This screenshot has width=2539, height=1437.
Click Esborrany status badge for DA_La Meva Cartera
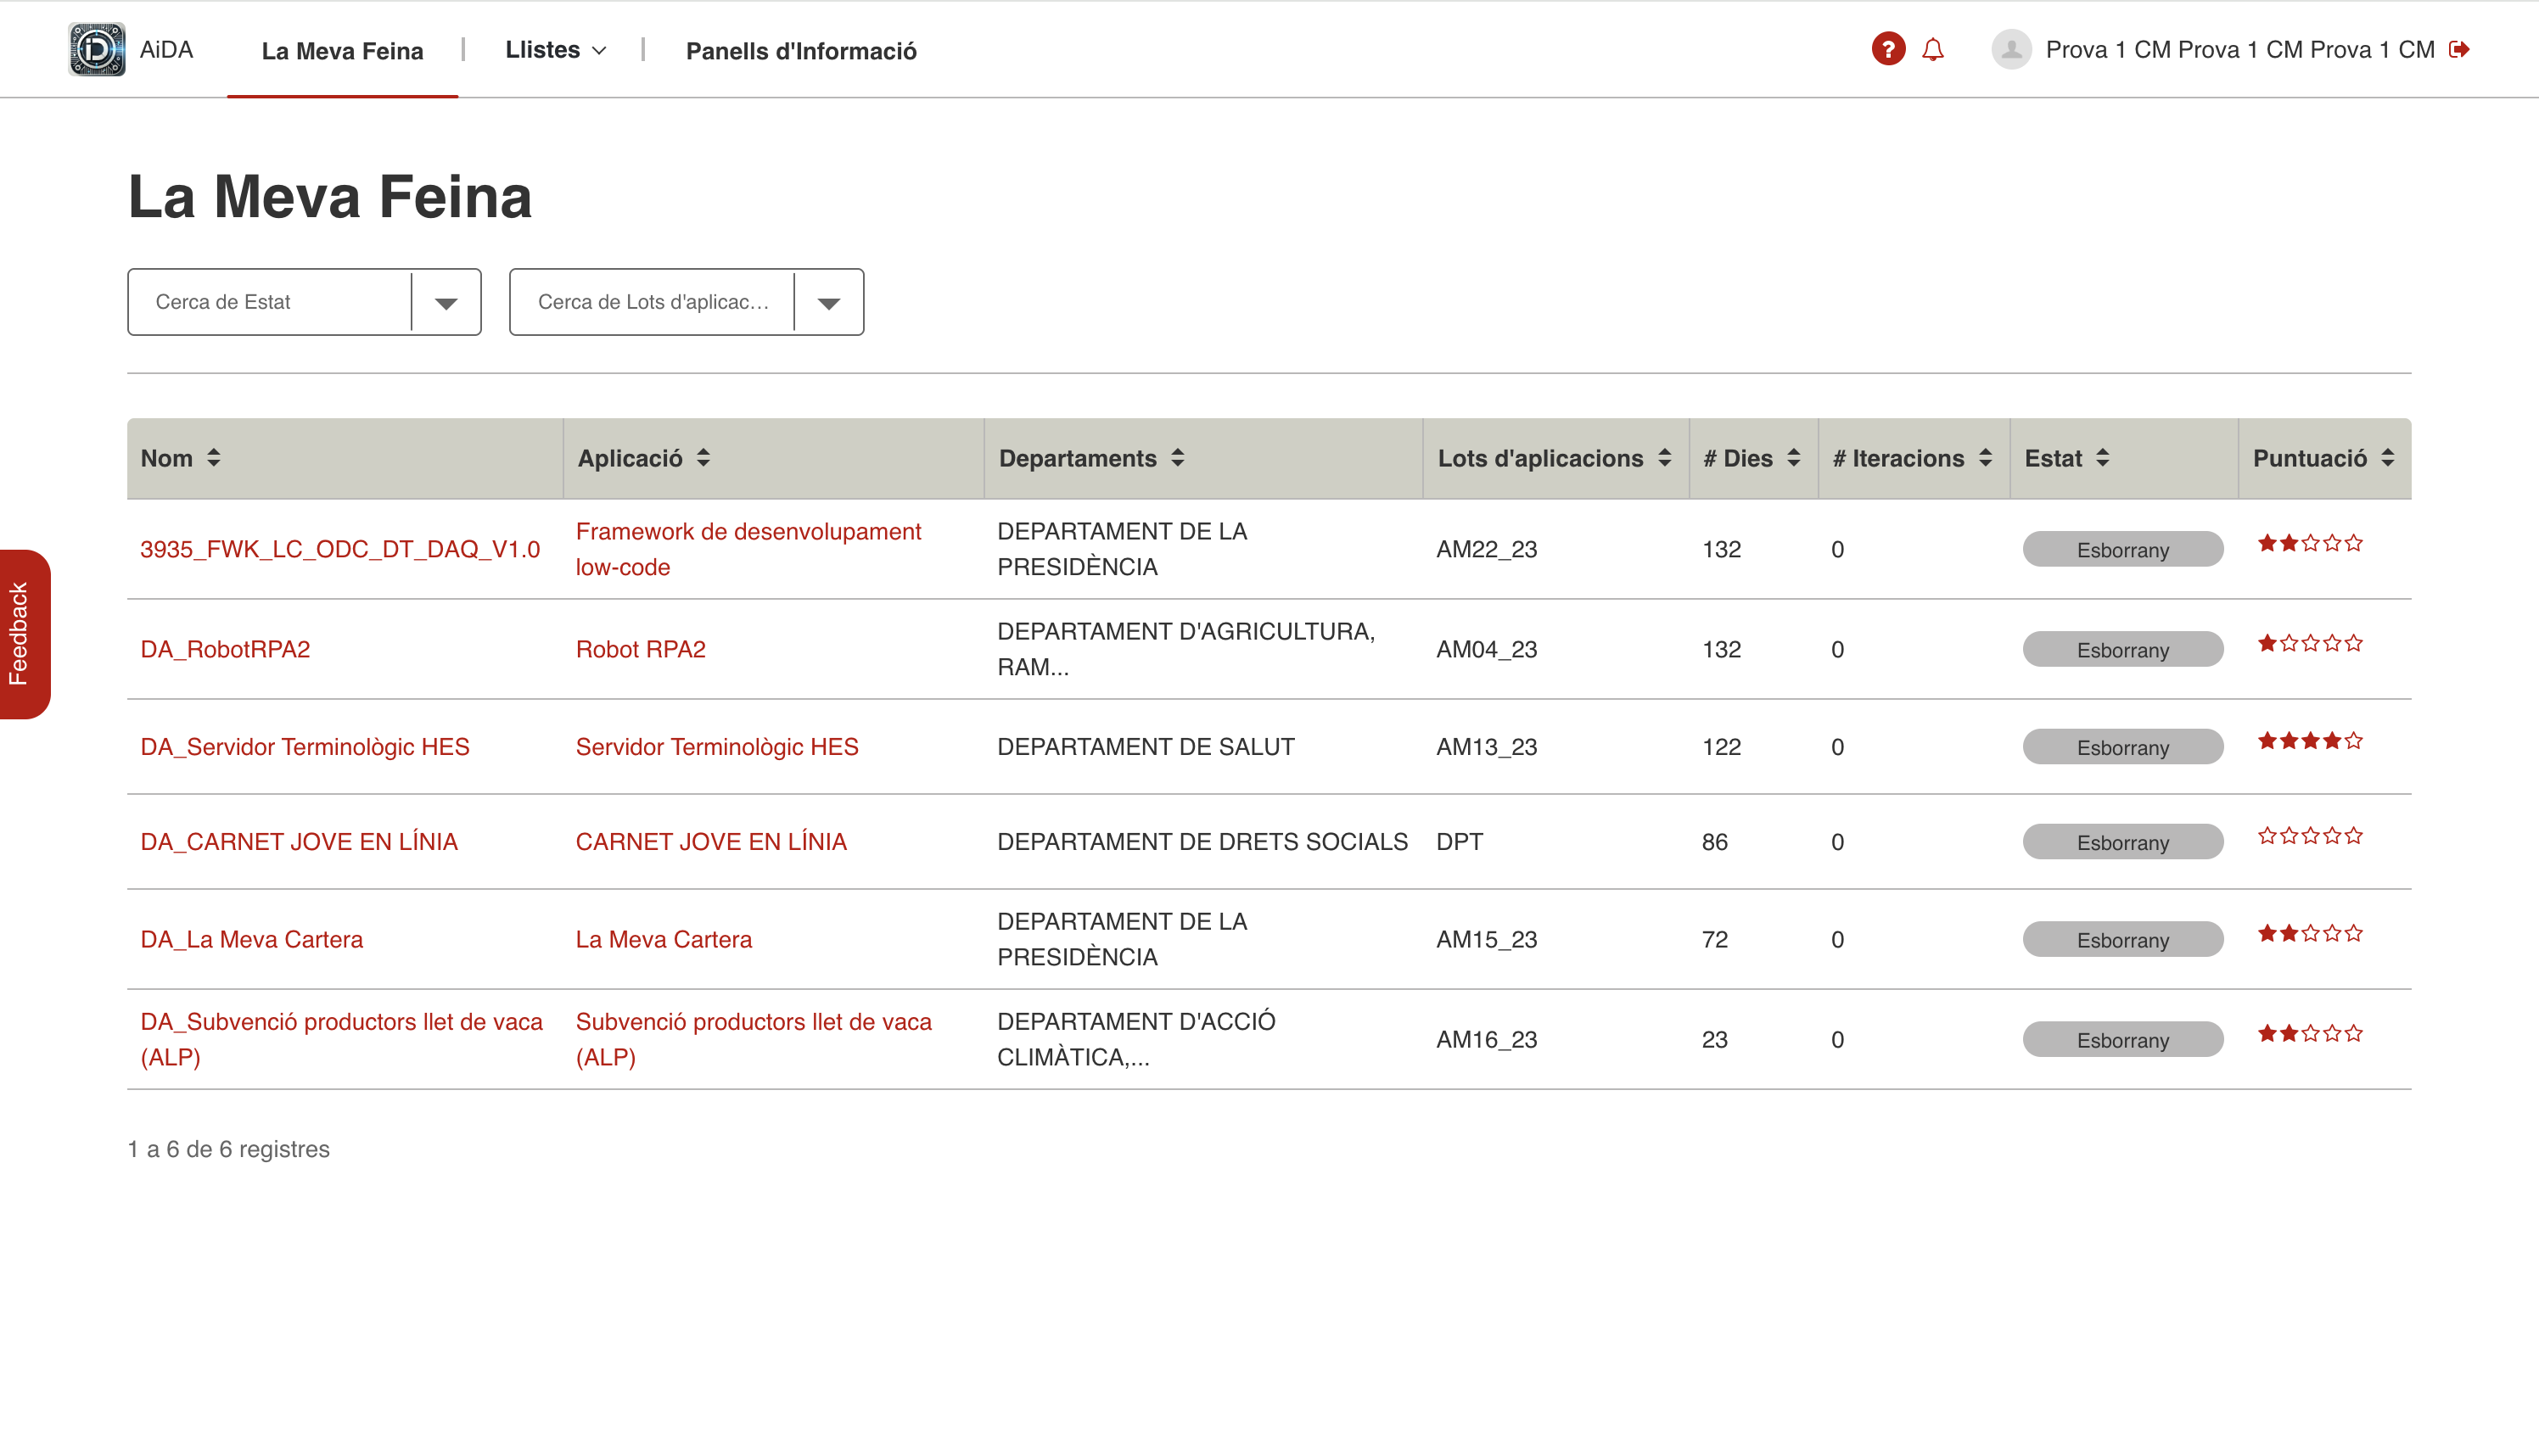pyautogui.click(x=2122, y=940)
